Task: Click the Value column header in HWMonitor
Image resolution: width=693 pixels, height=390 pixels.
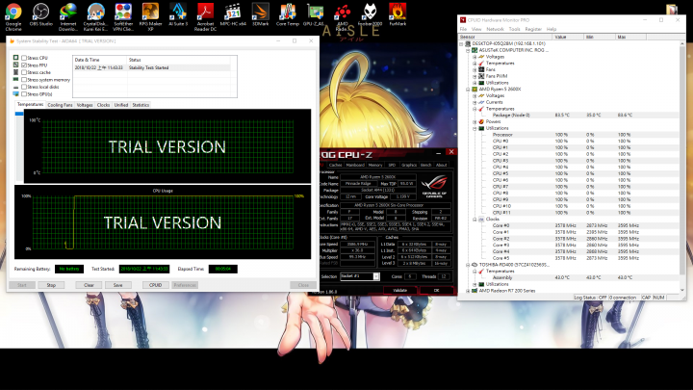Action: (568, 38)
